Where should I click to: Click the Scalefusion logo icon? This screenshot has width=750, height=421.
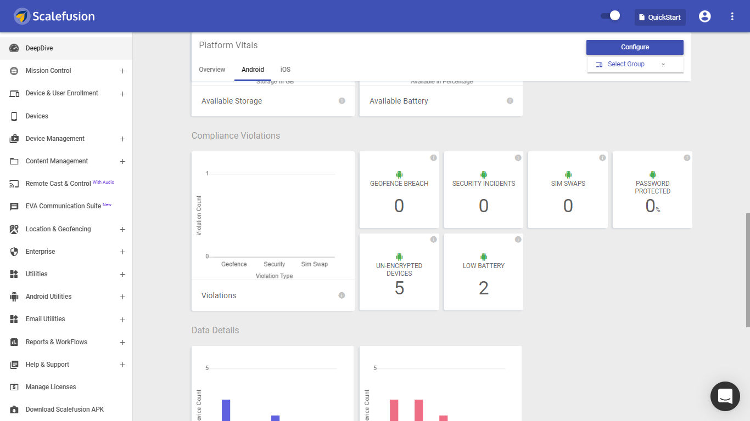click(22, 16)
